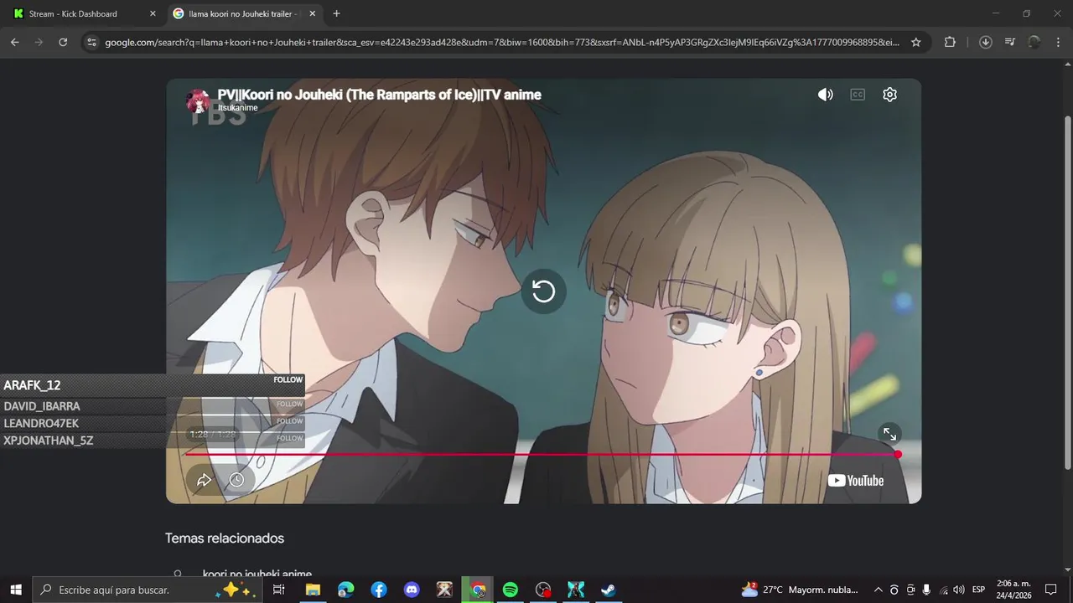Open the Chrome profile avatar
This screenshot has height=603, width=1073.
coord(1034,42)
